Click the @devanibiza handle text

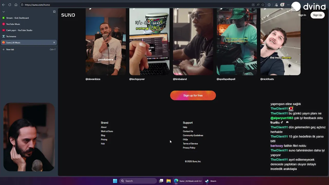[93, 79]
